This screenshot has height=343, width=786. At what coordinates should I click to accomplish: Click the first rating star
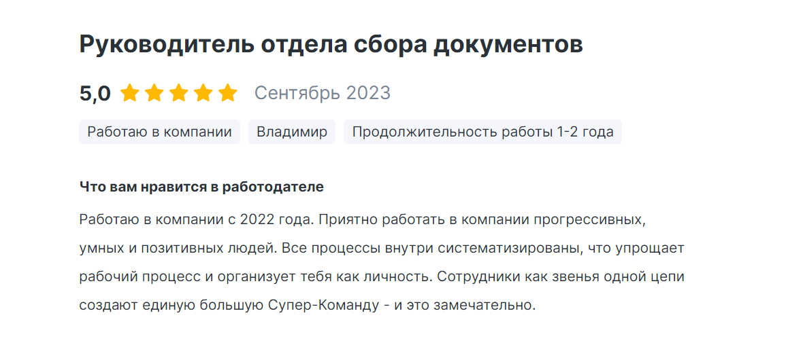129,93
